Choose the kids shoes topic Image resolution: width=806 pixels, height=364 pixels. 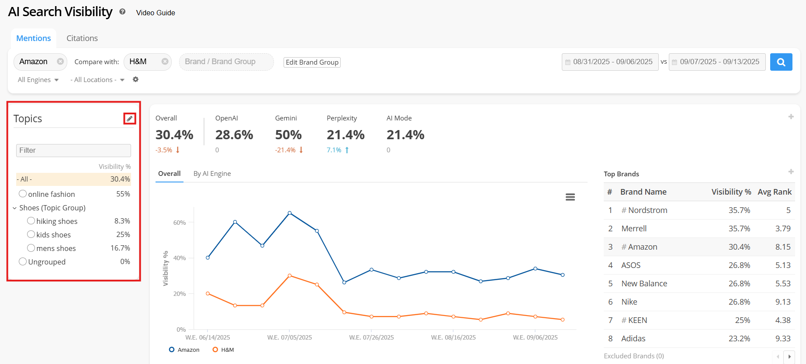pyautogui.click(x=31, y=234)
